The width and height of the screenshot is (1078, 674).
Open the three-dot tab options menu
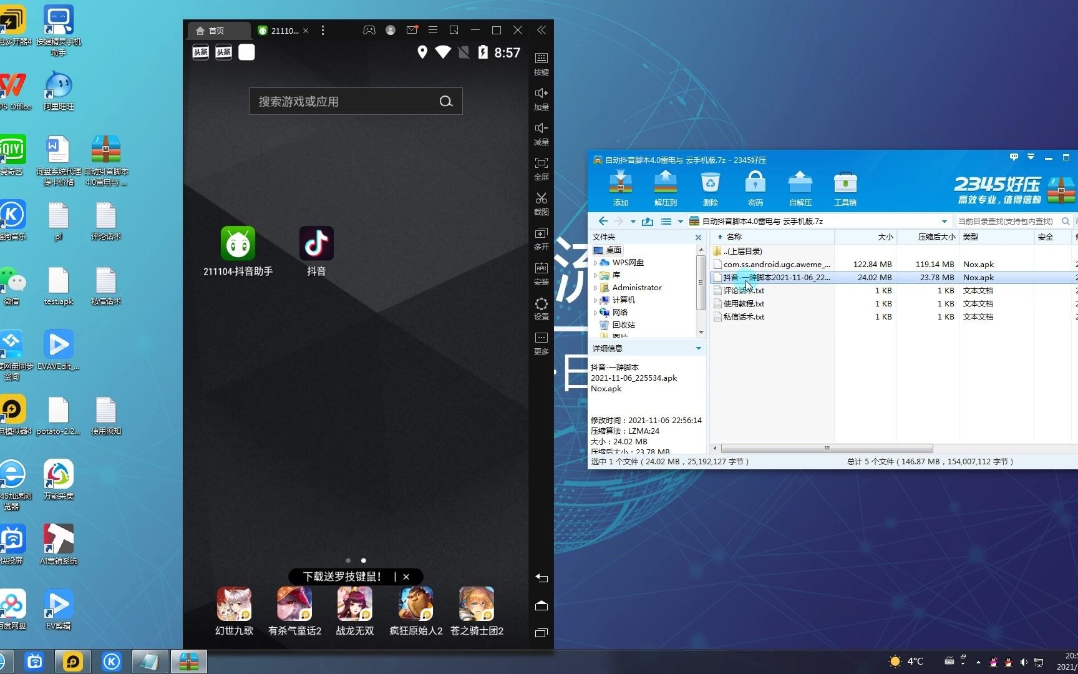click(x=323, y=31)
